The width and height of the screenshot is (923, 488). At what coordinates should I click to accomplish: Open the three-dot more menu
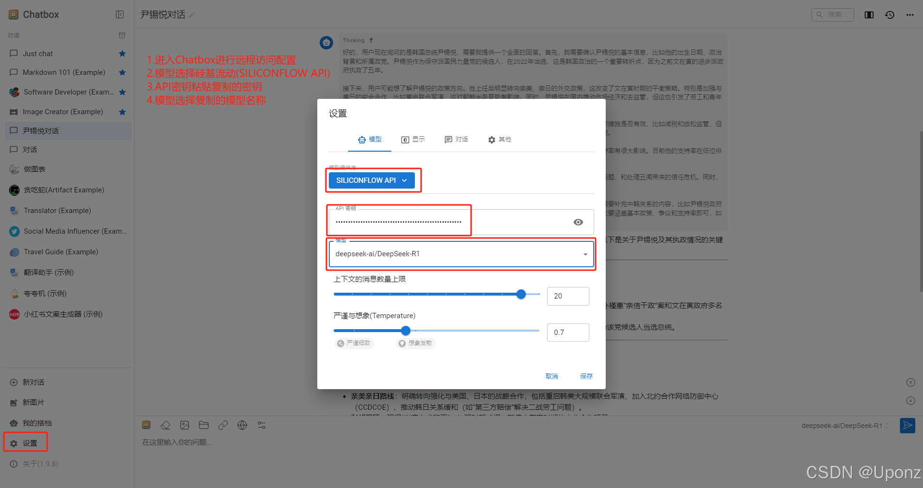(x=910, y=15)
